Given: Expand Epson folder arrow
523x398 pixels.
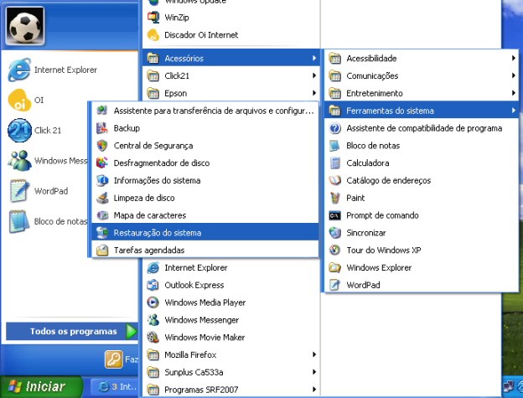Looking at the screenshot, I should click(x=313, y=93).
